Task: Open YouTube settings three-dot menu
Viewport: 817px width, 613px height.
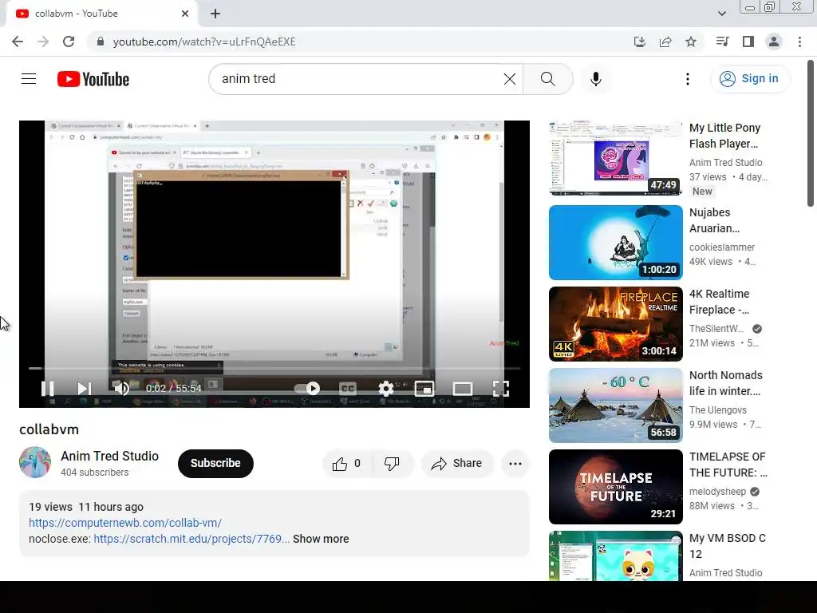Action: tap(688, 79)
